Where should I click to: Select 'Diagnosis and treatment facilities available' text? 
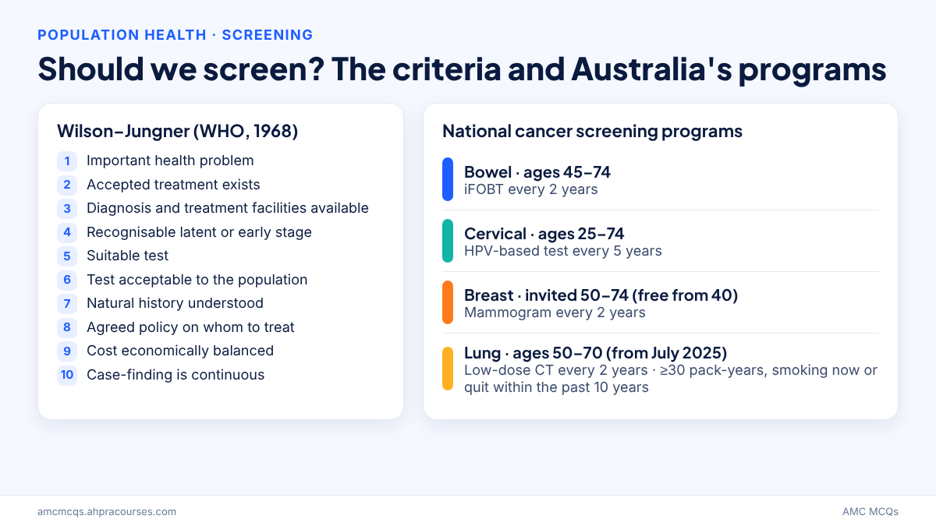tap(228, 209)
